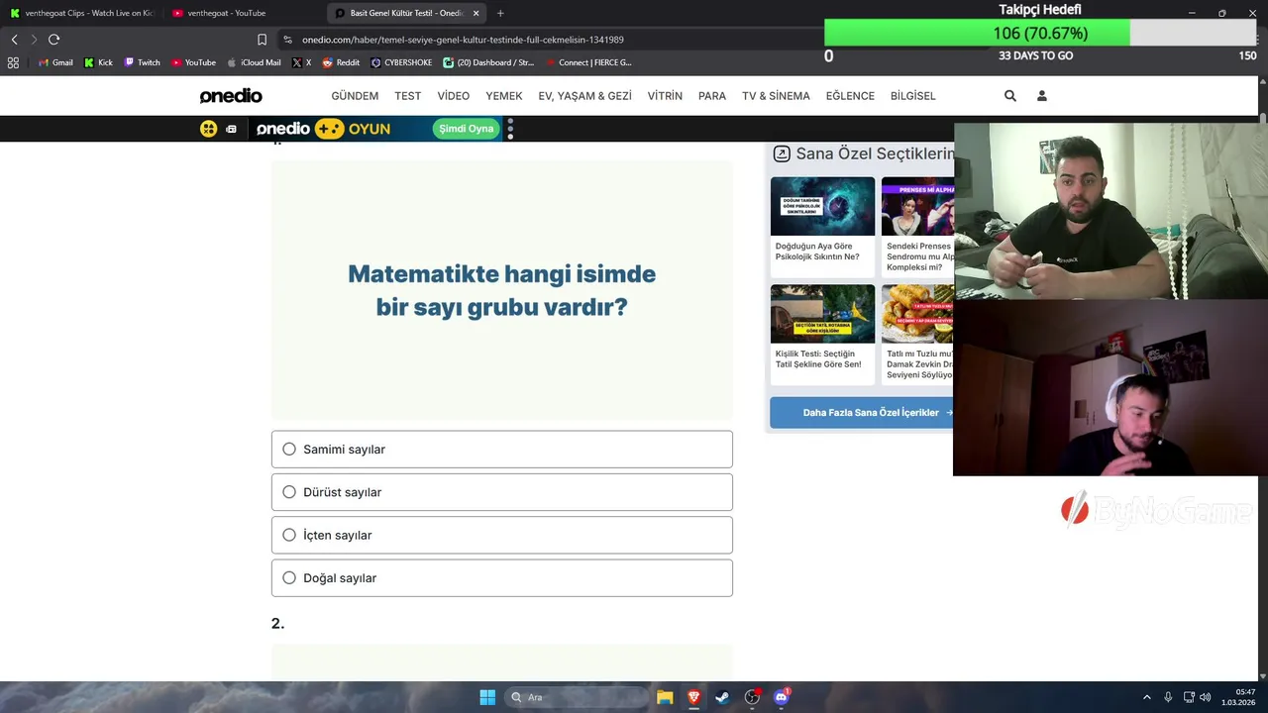Image resolution: width=1268 pixels, height=713 pixels.
Task: Open File Explorer from taskbar
Action: pos(665,697)
